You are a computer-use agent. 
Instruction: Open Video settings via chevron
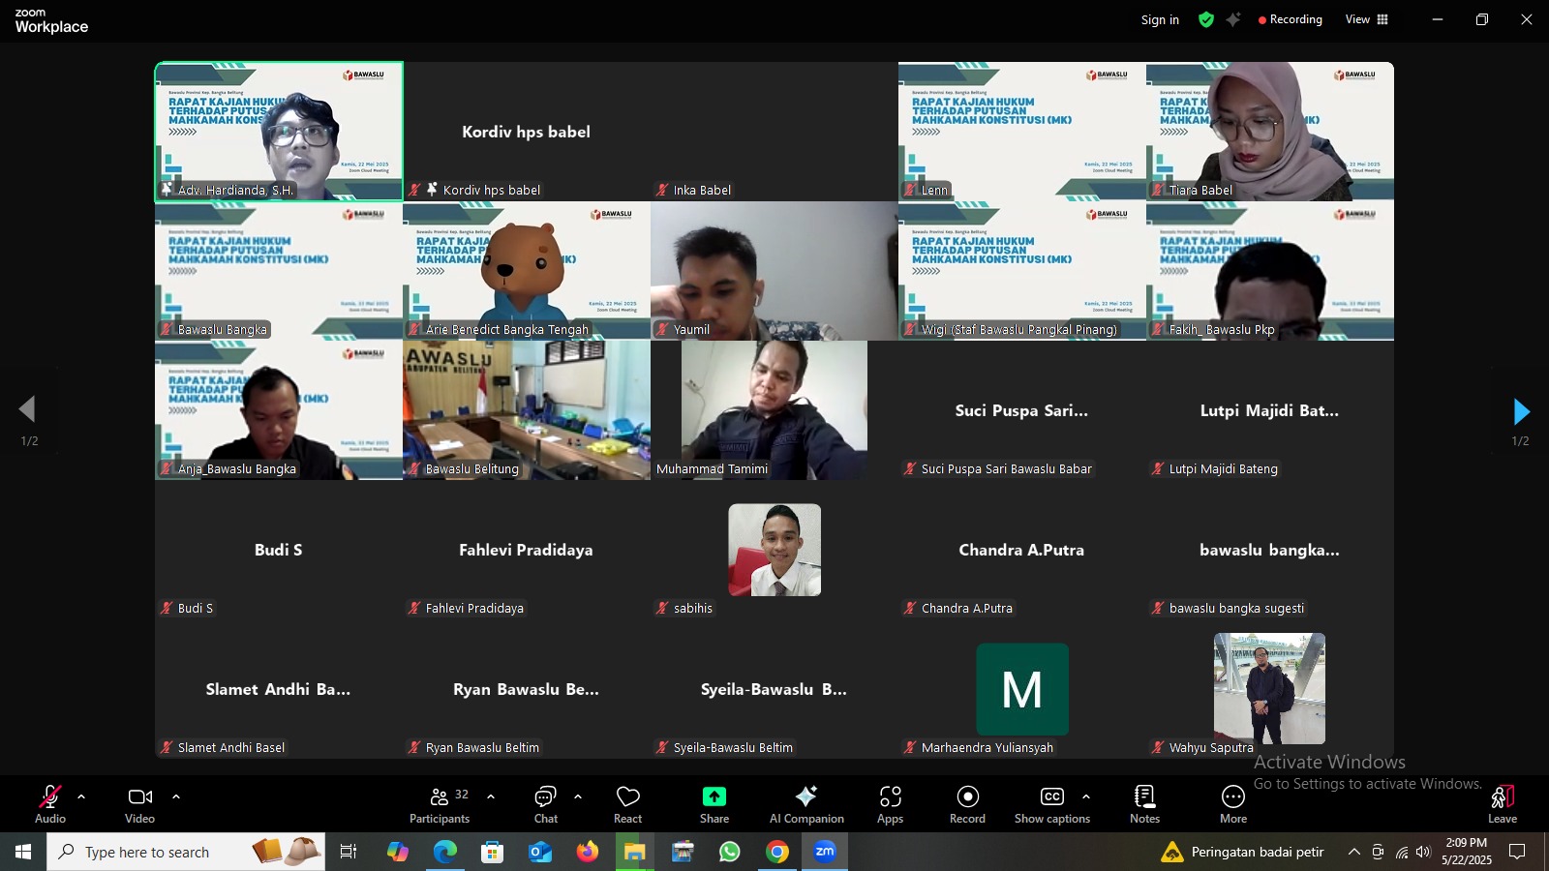click(176, 796)
